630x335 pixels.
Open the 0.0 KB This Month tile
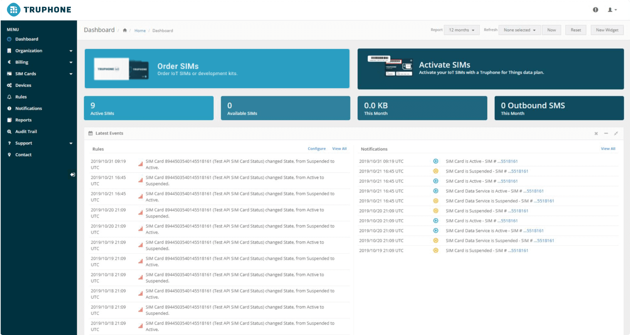tap(422, 108)
